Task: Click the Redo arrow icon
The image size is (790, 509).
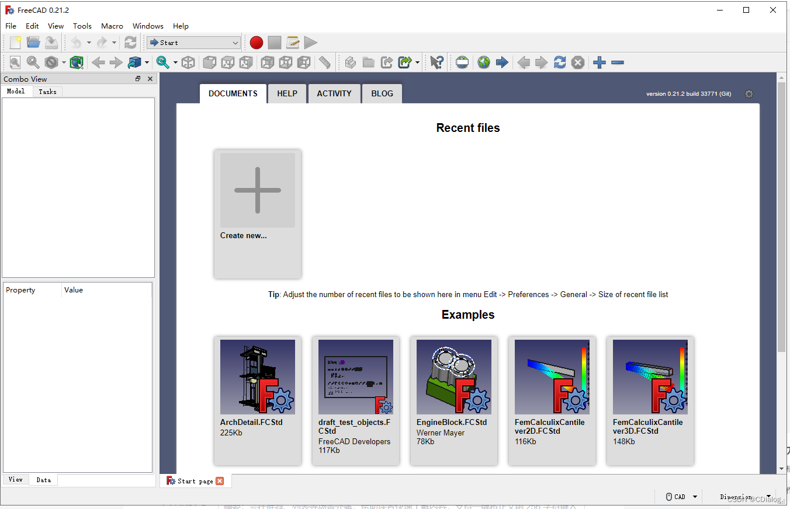Action: point(102,42)
